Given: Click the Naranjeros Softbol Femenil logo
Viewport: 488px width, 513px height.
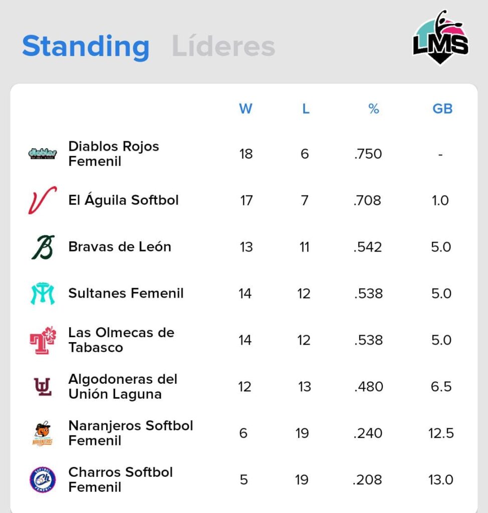Looking at the screenshot, I should coord(43,433).
